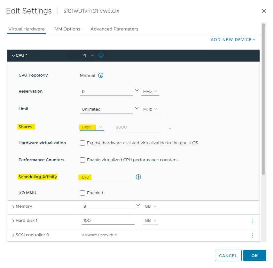Open SCSI controller 0 three-dot menu
Image resolution: width=273 pixels, height=268 pixels.
(253, 235)
